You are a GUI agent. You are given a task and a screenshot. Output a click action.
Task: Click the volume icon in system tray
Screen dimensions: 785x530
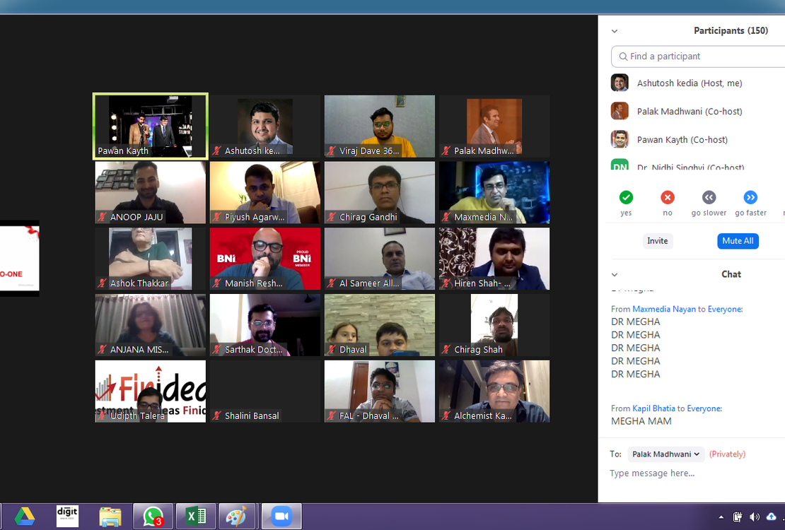tap(755, 517)
